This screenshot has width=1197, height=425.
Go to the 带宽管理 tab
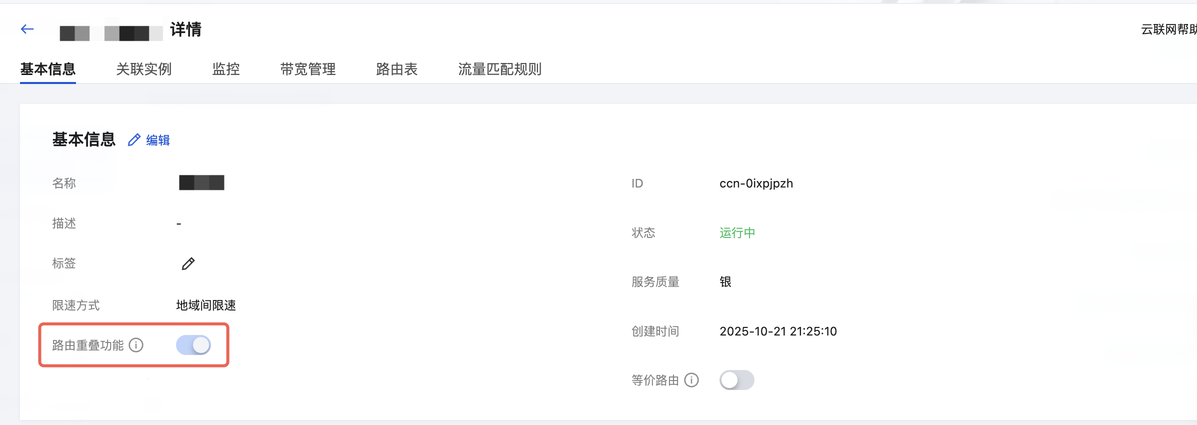308,69
